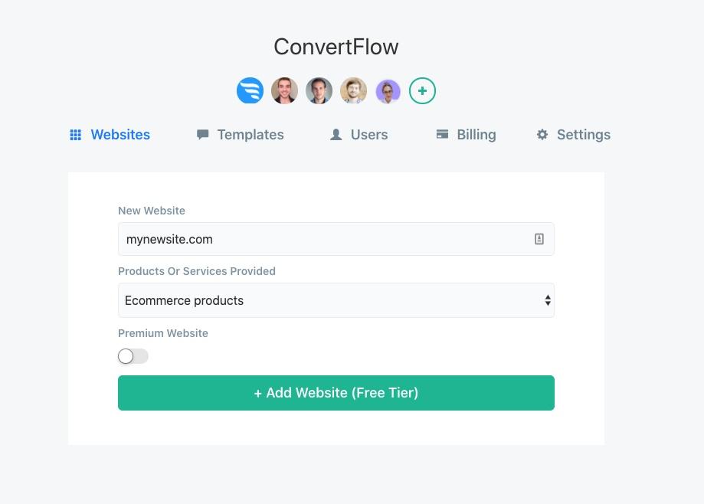Click the dropdown arrows on Ecommerce products
This screenshot has height=504, width=704.
548,300
